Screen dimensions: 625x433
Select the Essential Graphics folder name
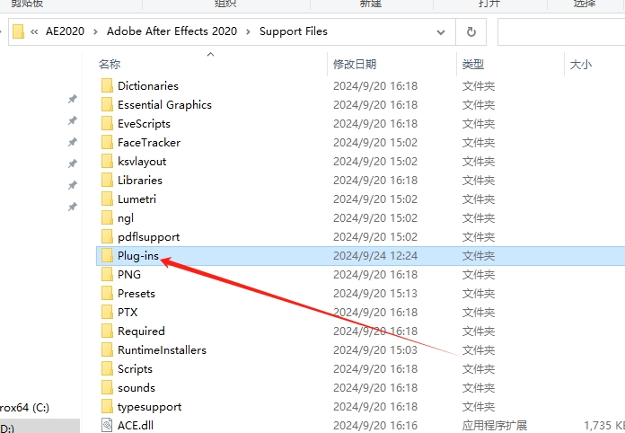click(x=164, y=104)
